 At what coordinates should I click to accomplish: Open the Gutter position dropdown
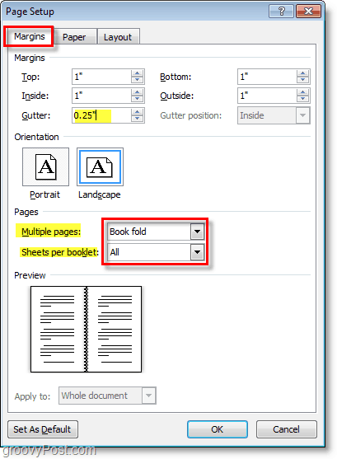click(302, 115)
